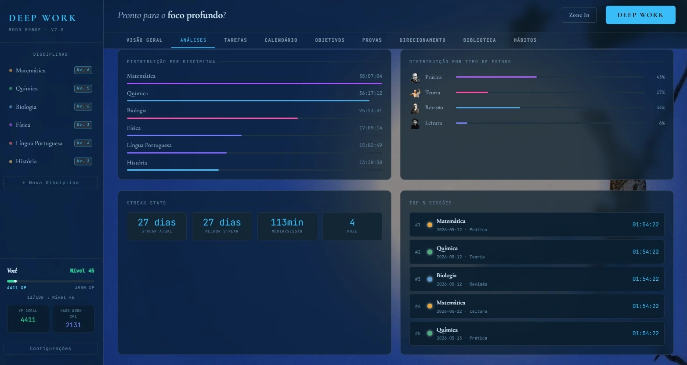Open the Análises tab
The width and height of the screenshot is (687, 365).
pos(193,40)
